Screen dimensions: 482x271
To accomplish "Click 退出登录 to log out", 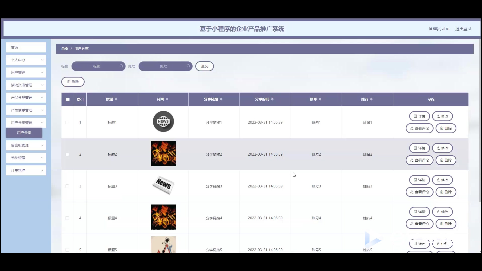I will (x=463, y=29).
